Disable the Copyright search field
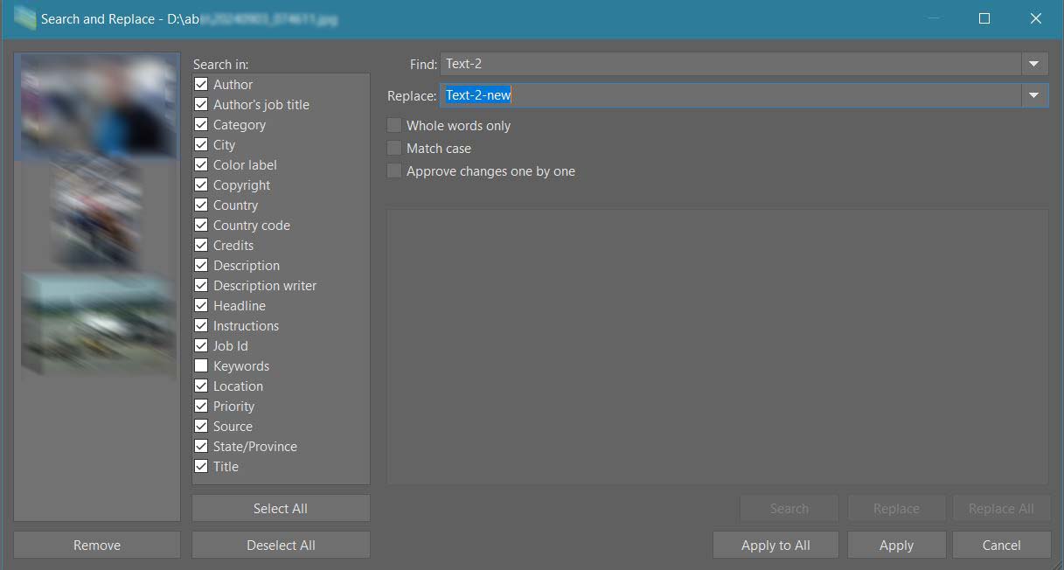This screenshot has width=1064, height=570. 201,185
